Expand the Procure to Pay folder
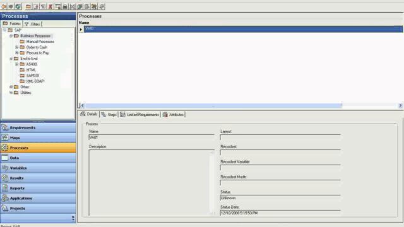This screenshot has width=404, height=227. [x=17, y=53]
